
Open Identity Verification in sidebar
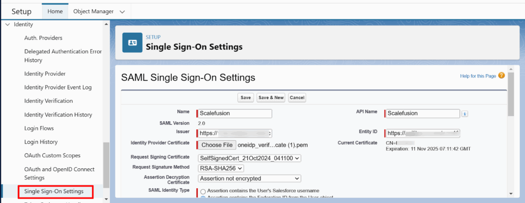point(49,101)
